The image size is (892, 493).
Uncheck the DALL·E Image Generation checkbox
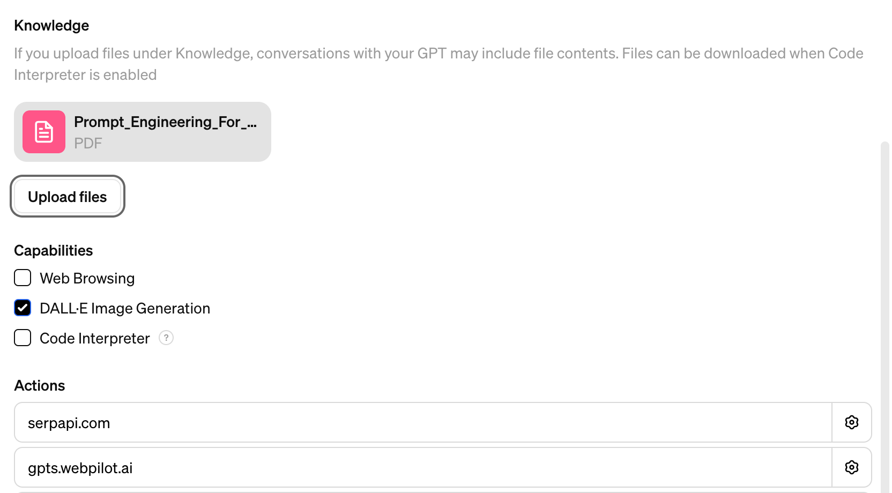pos(23,308)
